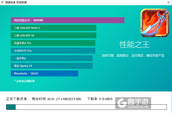The width and height of the screenshot is (172, 113).
Task: Select the 三星 GALAXY Note 5 bar
Action: pyautogui.click(x=53, y=28)
